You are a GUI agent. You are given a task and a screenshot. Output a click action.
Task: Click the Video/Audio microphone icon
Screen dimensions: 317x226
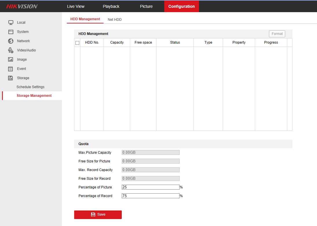(x=11, y=50)
